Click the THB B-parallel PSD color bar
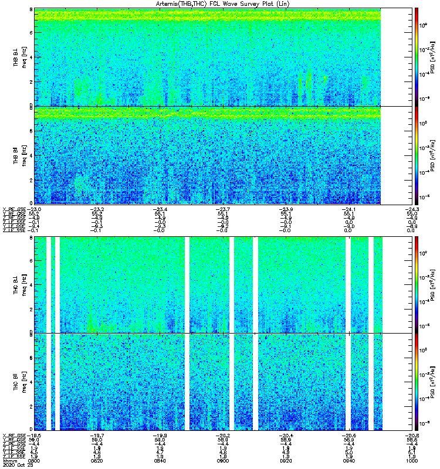 [417, 155]
